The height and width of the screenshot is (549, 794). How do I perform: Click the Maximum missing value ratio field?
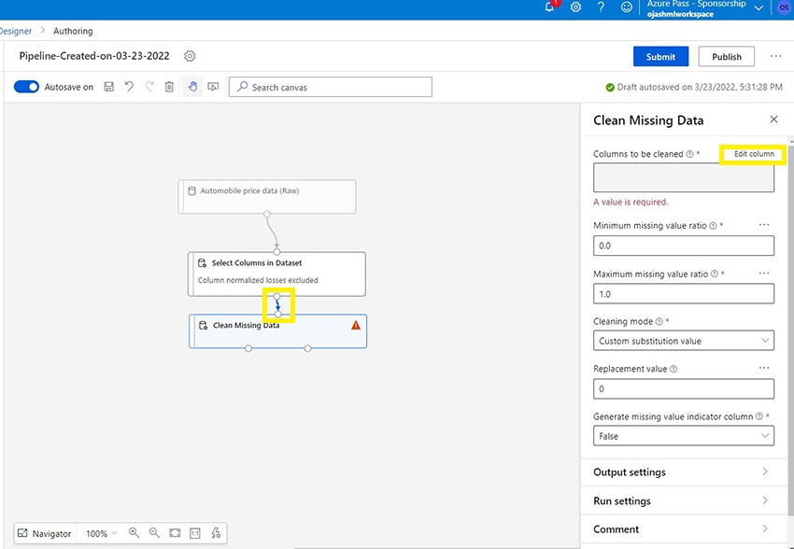[683, 293]
